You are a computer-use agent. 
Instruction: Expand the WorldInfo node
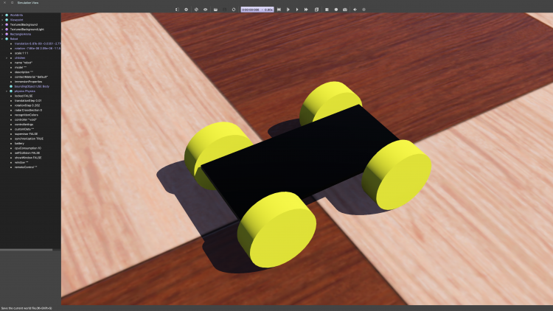coord(3,15)
